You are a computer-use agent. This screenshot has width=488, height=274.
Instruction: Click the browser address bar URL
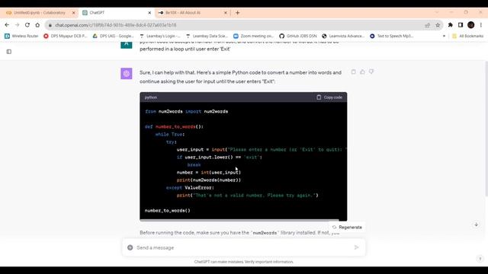click(x=115, y=25)
